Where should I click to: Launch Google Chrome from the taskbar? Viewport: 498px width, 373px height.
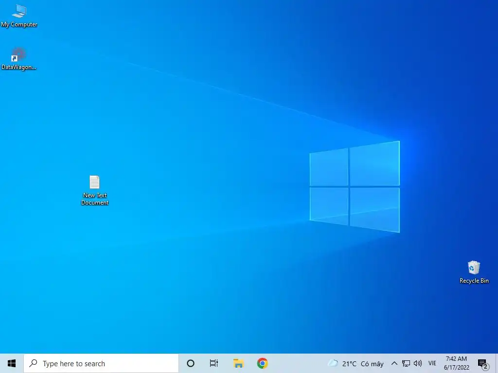pyautogui.click(x=262, y=363)
